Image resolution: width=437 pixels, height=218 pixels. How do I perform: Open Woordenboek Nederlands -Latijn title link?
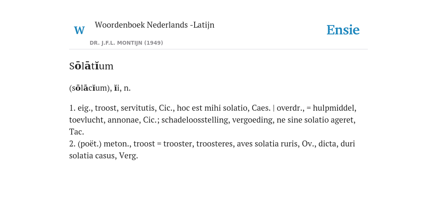(x=154, y=25)
